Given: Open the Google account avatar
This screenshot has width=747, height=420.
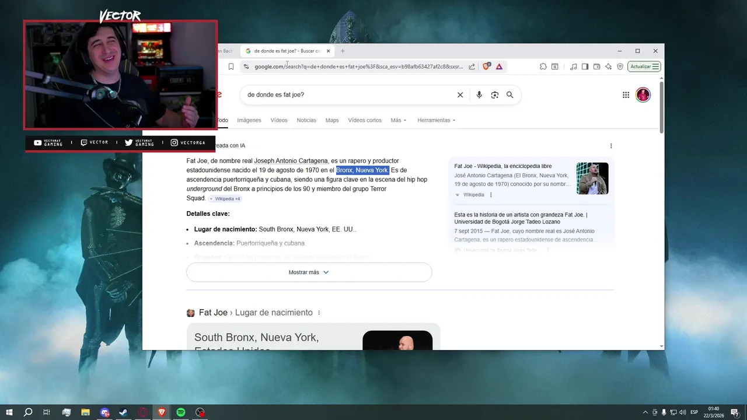Looking at the screenshot, I should (643, 94).
